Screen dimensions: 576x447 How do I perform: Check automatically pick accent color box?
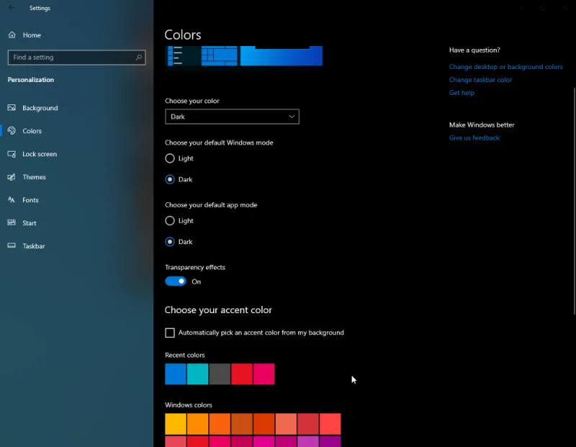170,333
